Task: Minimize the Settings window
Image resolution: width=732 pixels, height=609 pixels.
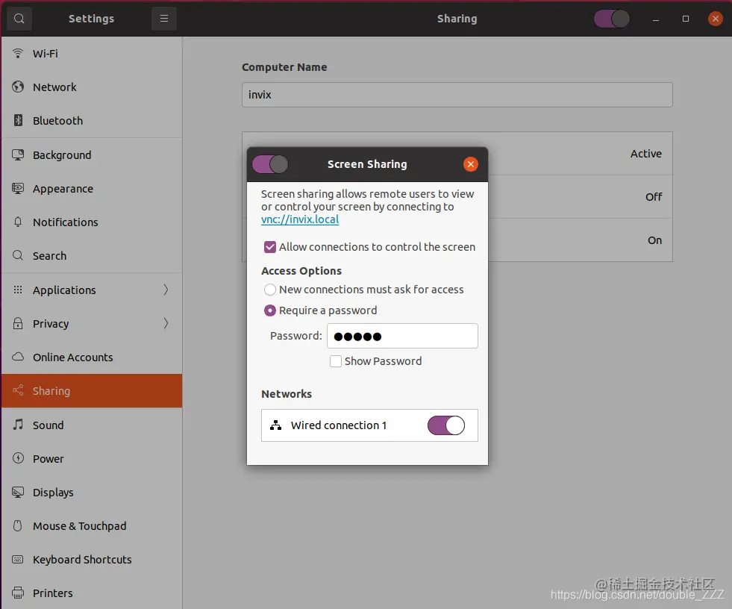Action: (x=655, y=19)
